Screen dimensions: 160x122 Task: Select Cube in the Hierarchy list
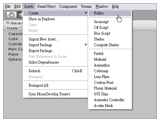click(x=13, y=39)
